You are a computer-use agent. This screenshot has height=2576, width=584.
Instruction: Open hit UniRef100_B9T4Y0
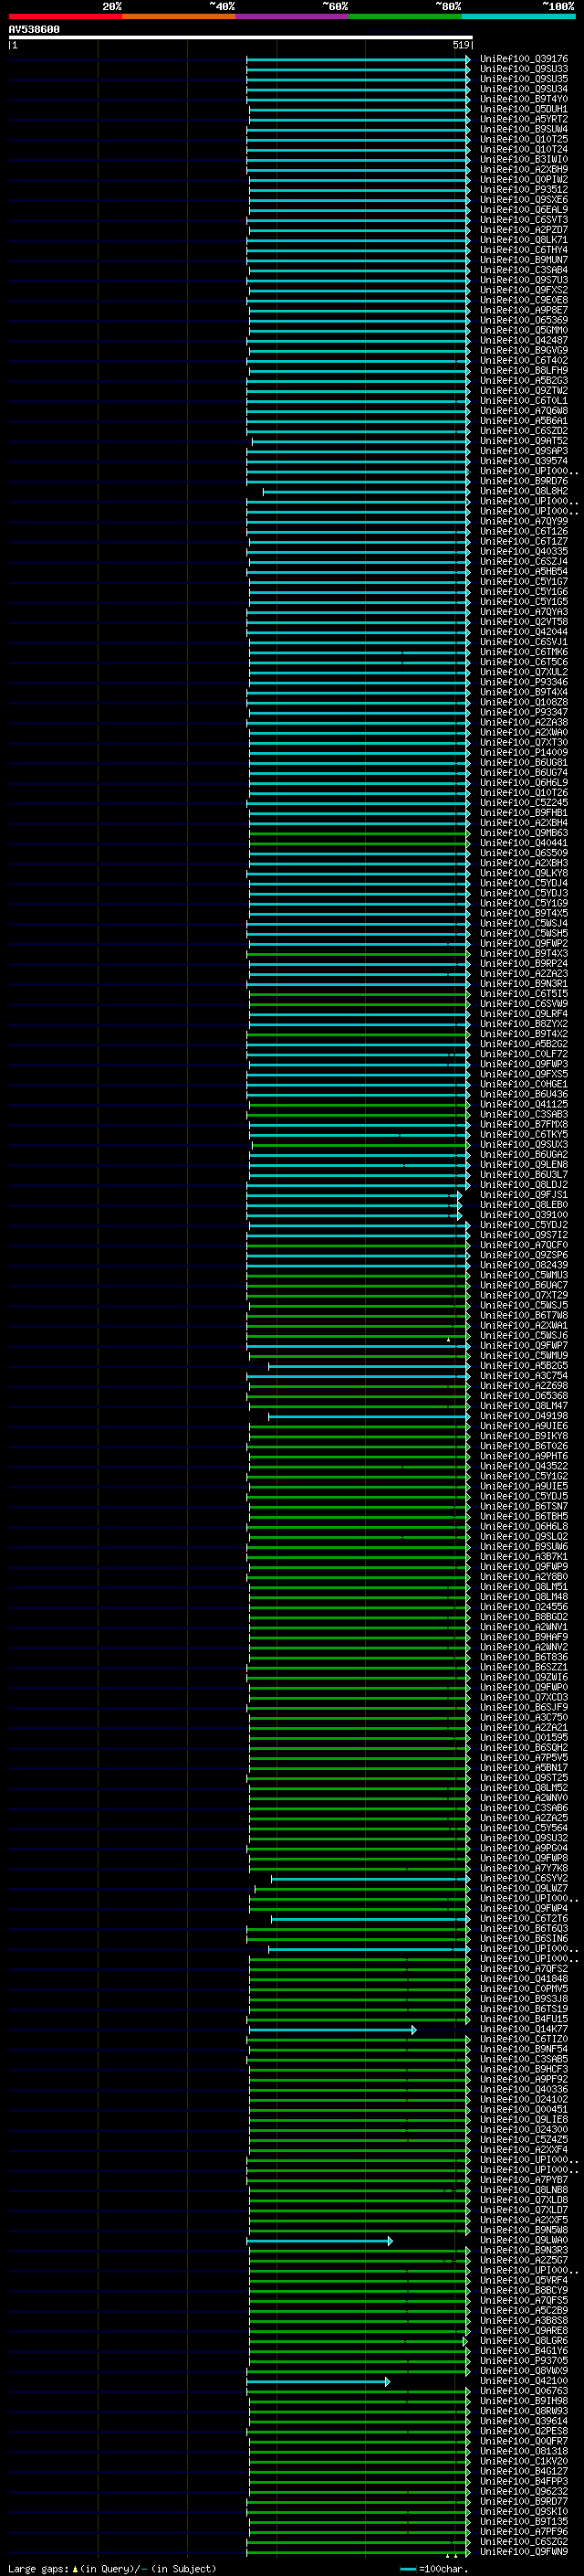pyautogui.click(x=524, y=99)
